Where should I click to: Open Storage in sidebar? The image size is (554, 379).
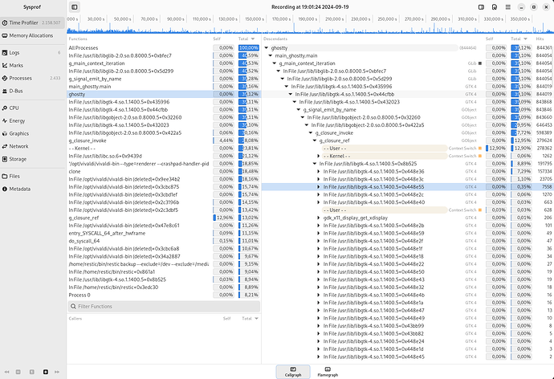pyautogui.click(x=32, y=159)
